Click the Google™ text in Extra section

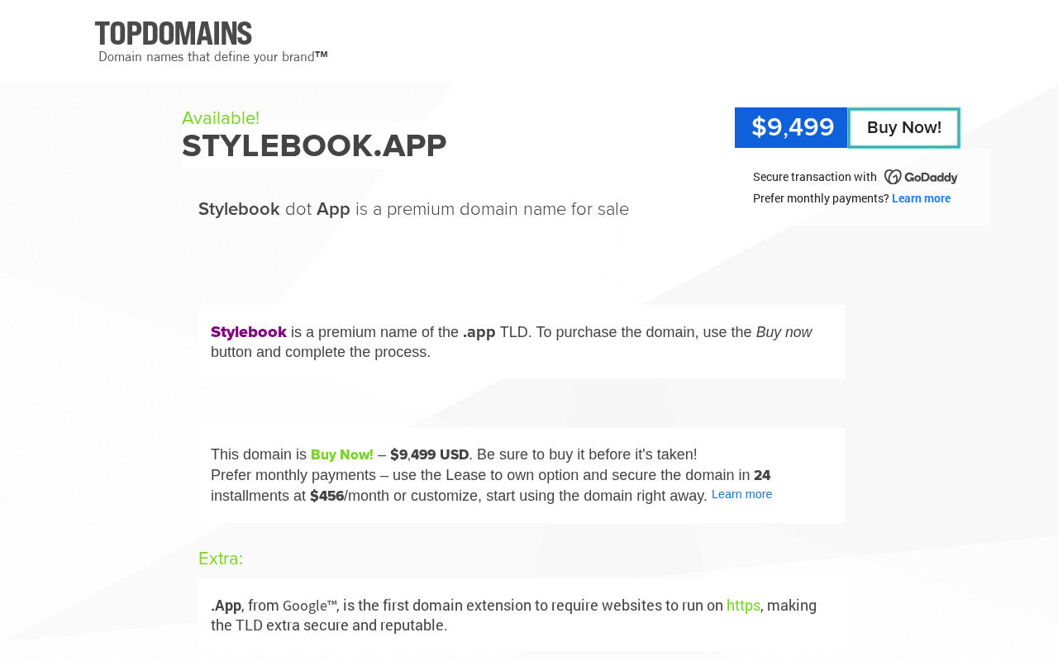[309, 606]
